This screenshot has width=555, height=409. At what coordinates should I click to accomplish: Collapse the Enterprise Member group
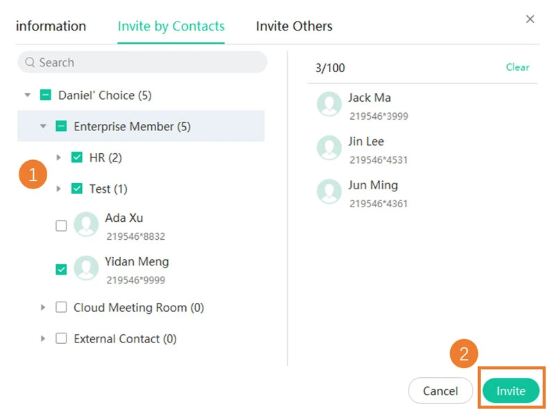[43, 126]
